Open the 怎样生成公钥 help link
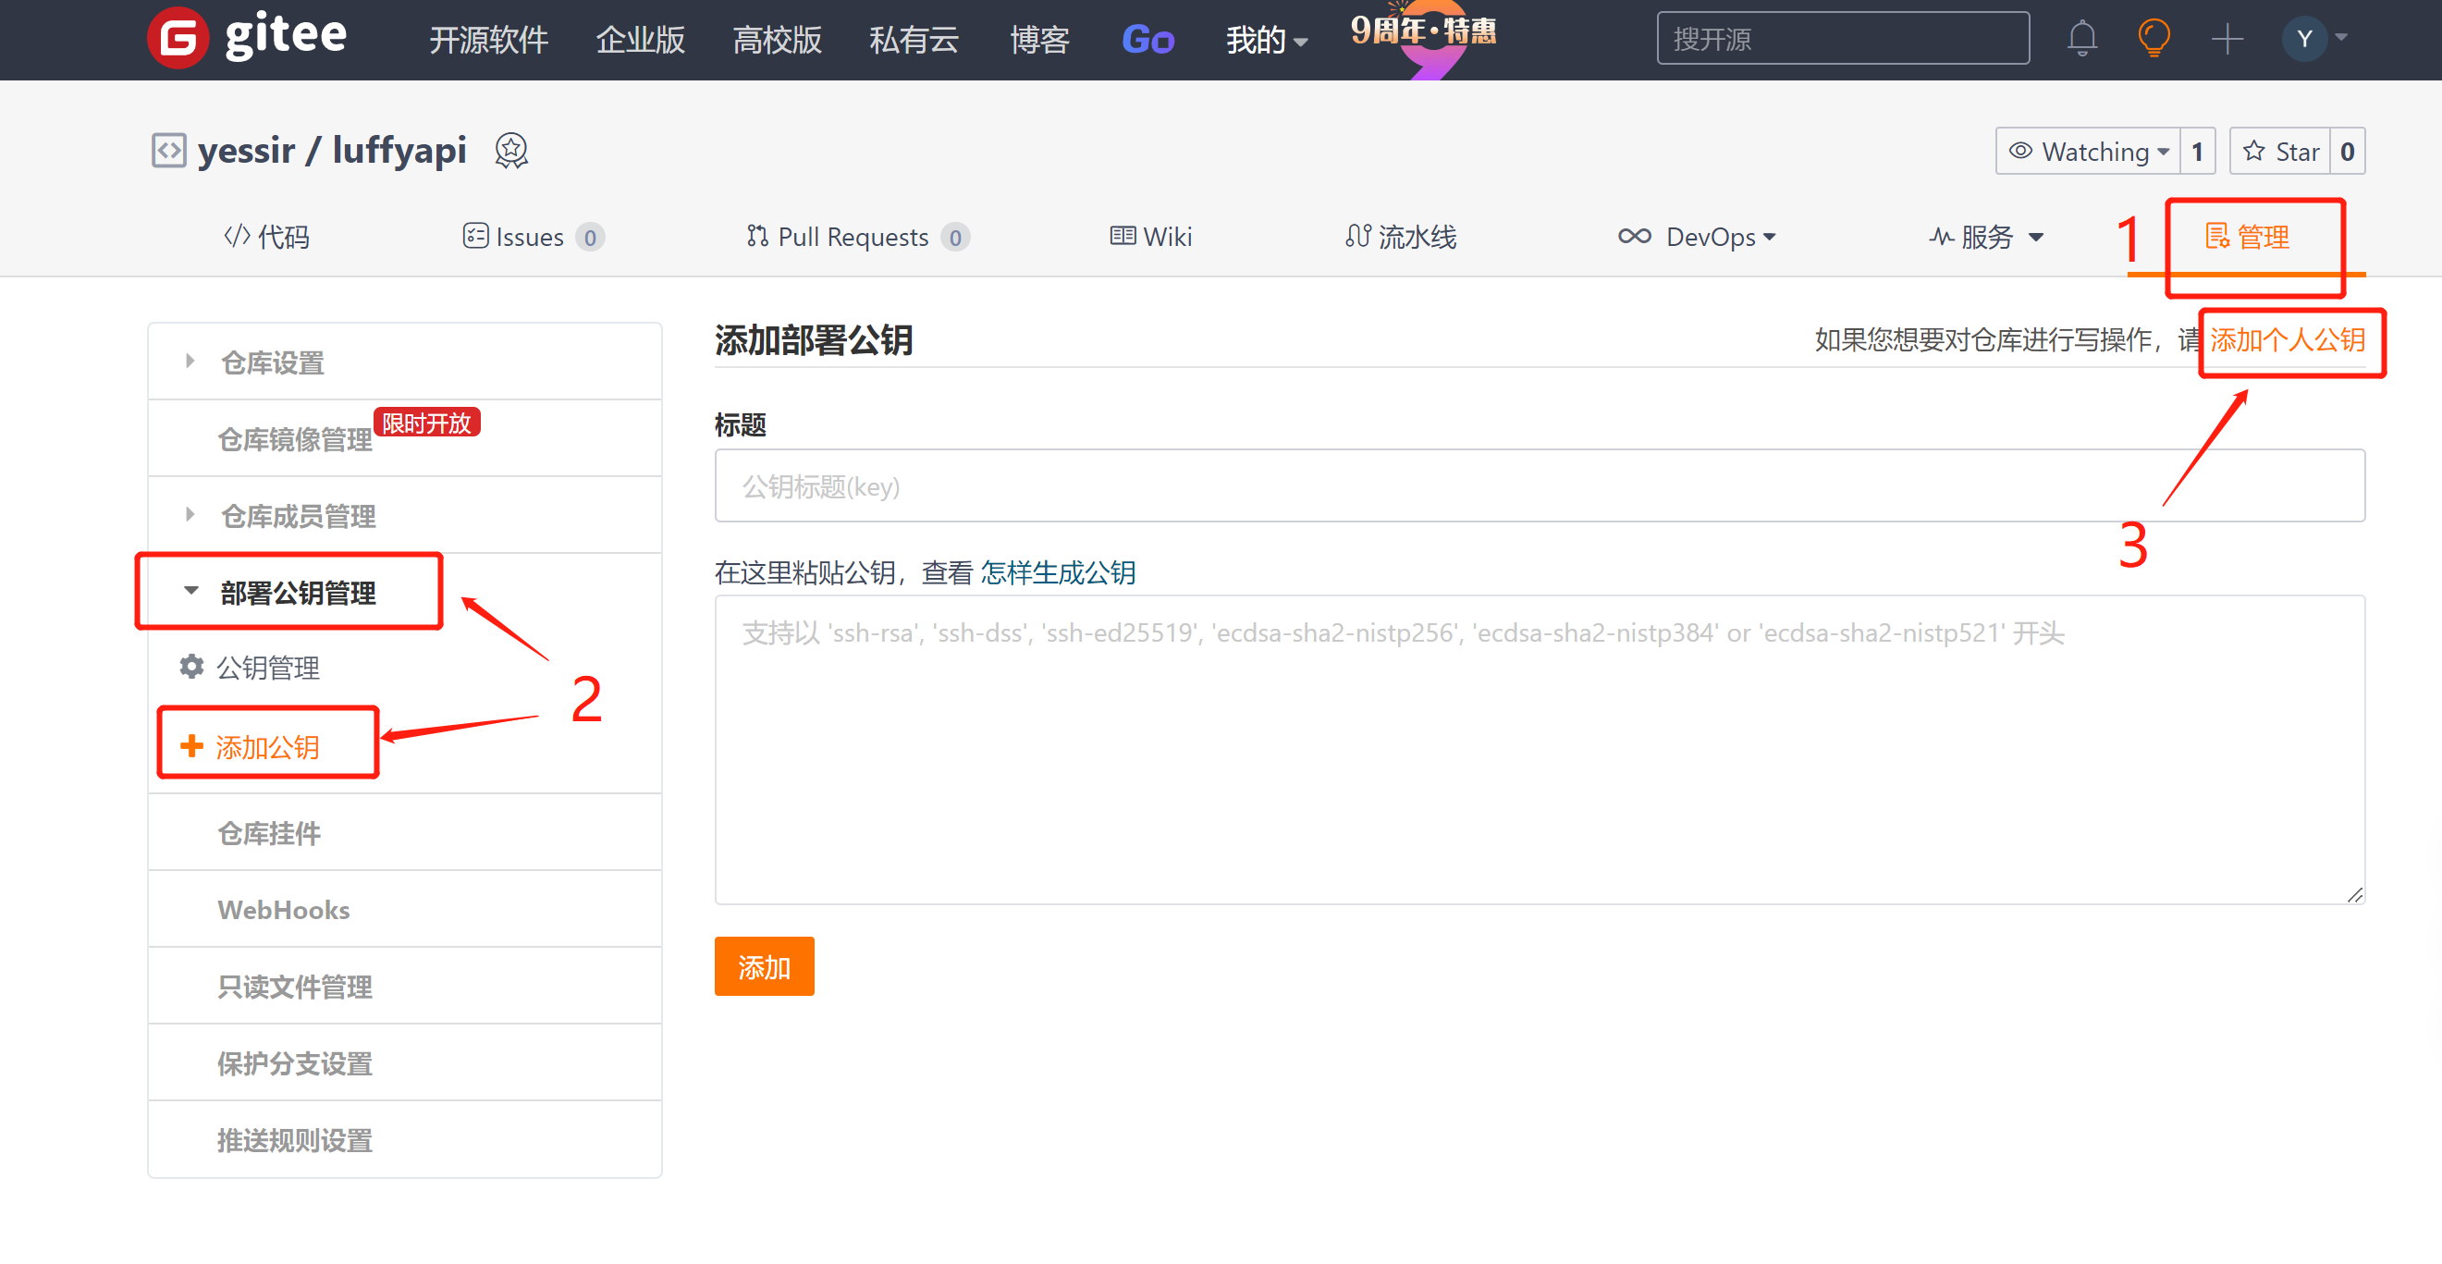 [1057, 572]
